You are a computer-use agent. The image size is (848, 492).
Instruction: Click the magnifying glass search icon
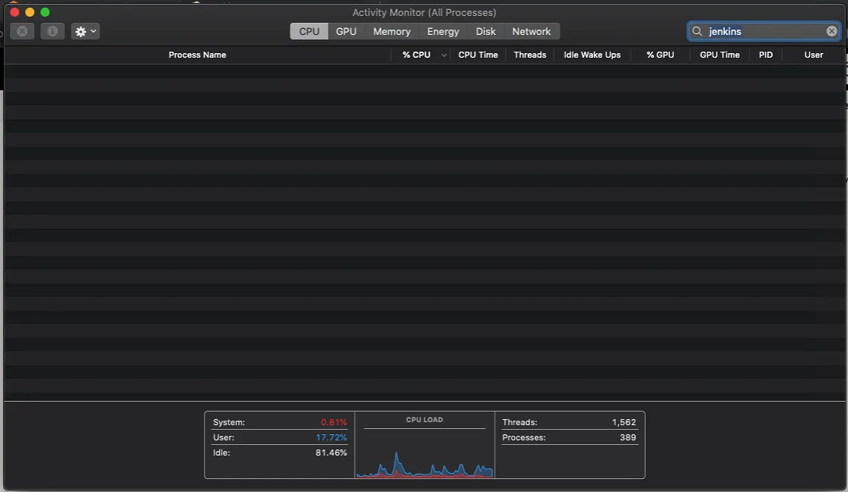coord(697,31)
